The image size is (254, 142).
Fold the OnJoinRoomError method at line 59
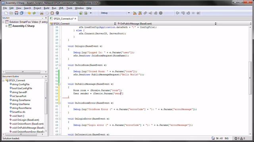(x=60, y=103)
